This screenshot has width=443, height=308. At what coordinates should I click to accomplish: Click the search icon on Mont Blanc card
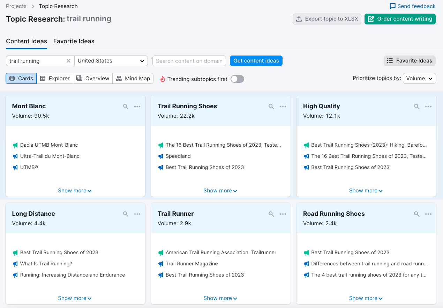coord(126,107)
